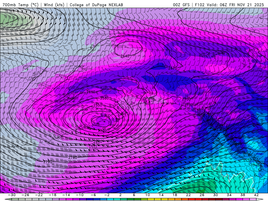Select the 6 color scale label
This screenshot has width=268, height=201.
pyautogui.click(x=134, y=195)
